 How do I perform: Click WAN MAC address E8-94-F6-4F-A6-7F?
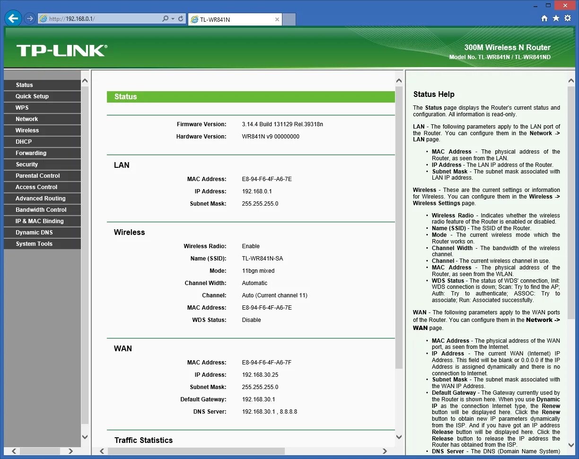tap(267, 363)
